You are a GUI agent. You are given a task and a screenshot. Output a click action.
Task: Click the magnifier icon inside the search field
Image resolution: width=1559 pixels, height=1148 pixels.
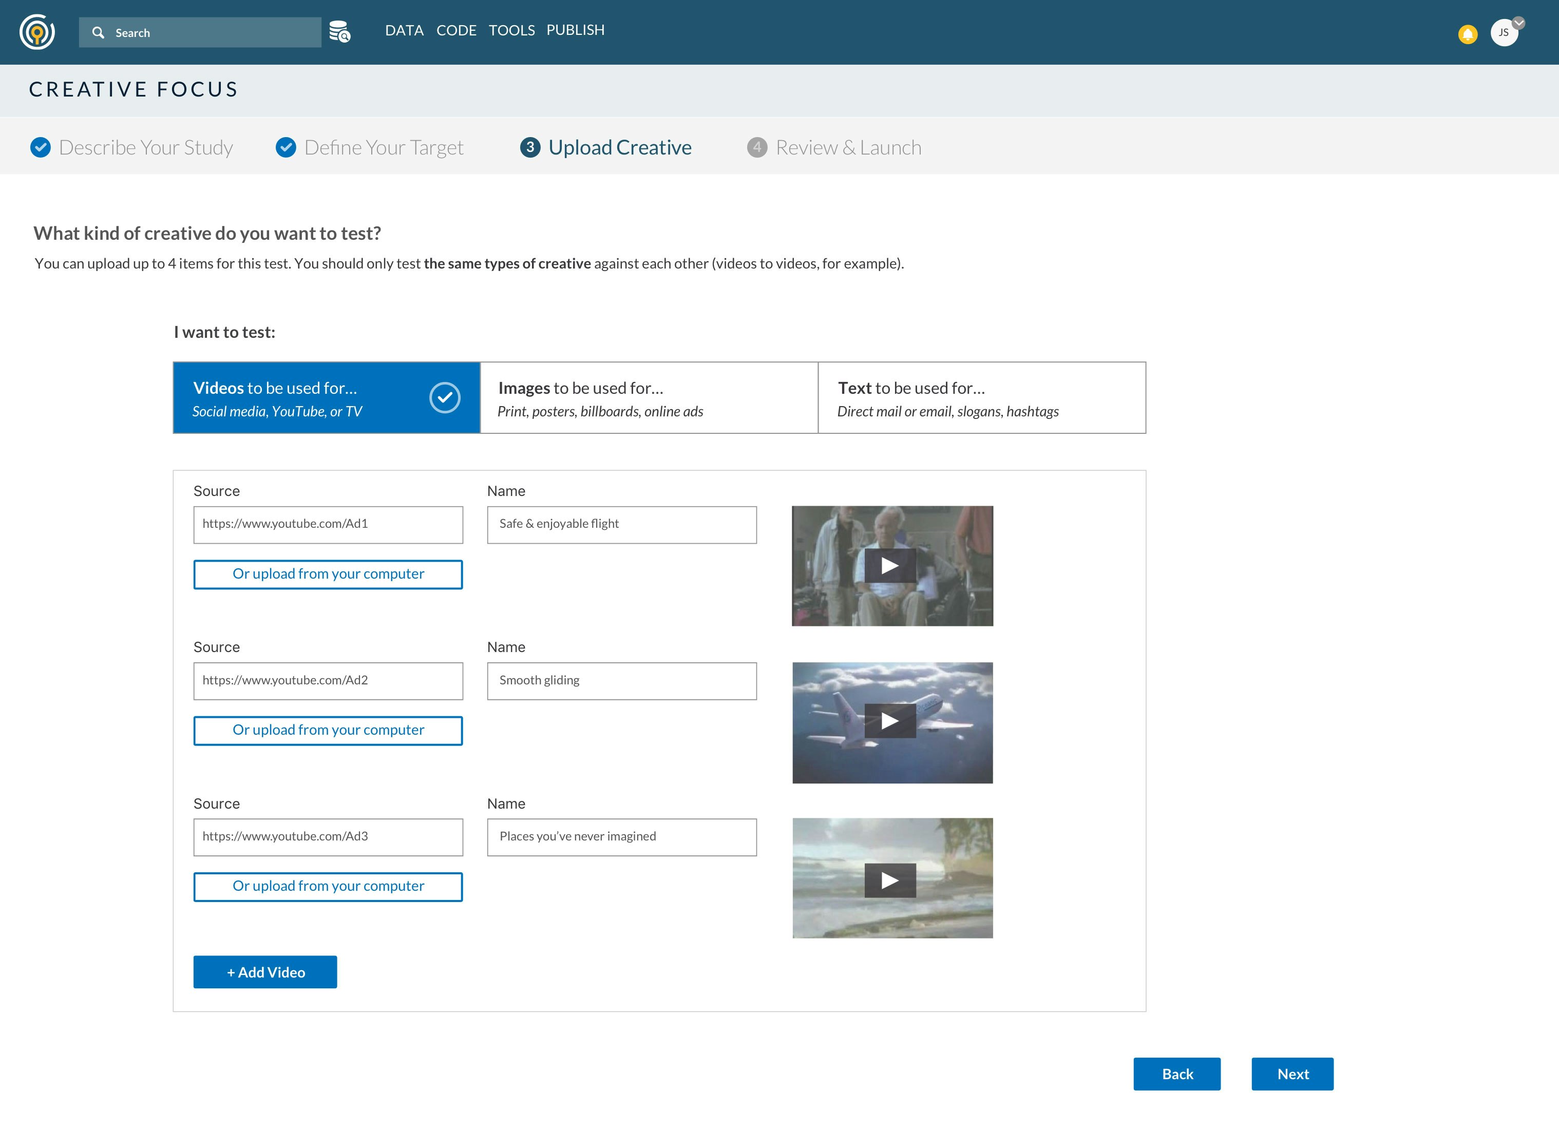point(98,32)
